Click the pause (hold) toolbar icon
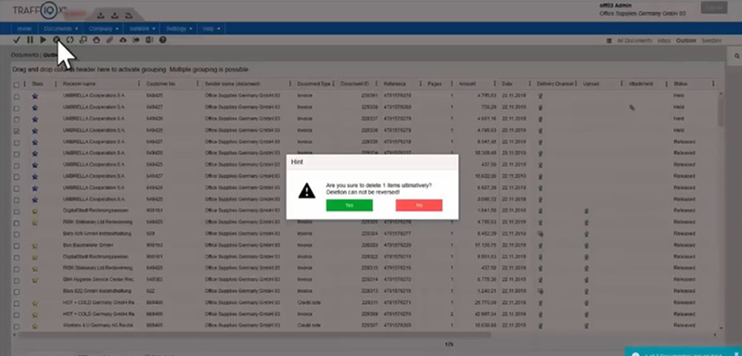The height and width of the screenshot is (356, 742). point(31,40)
